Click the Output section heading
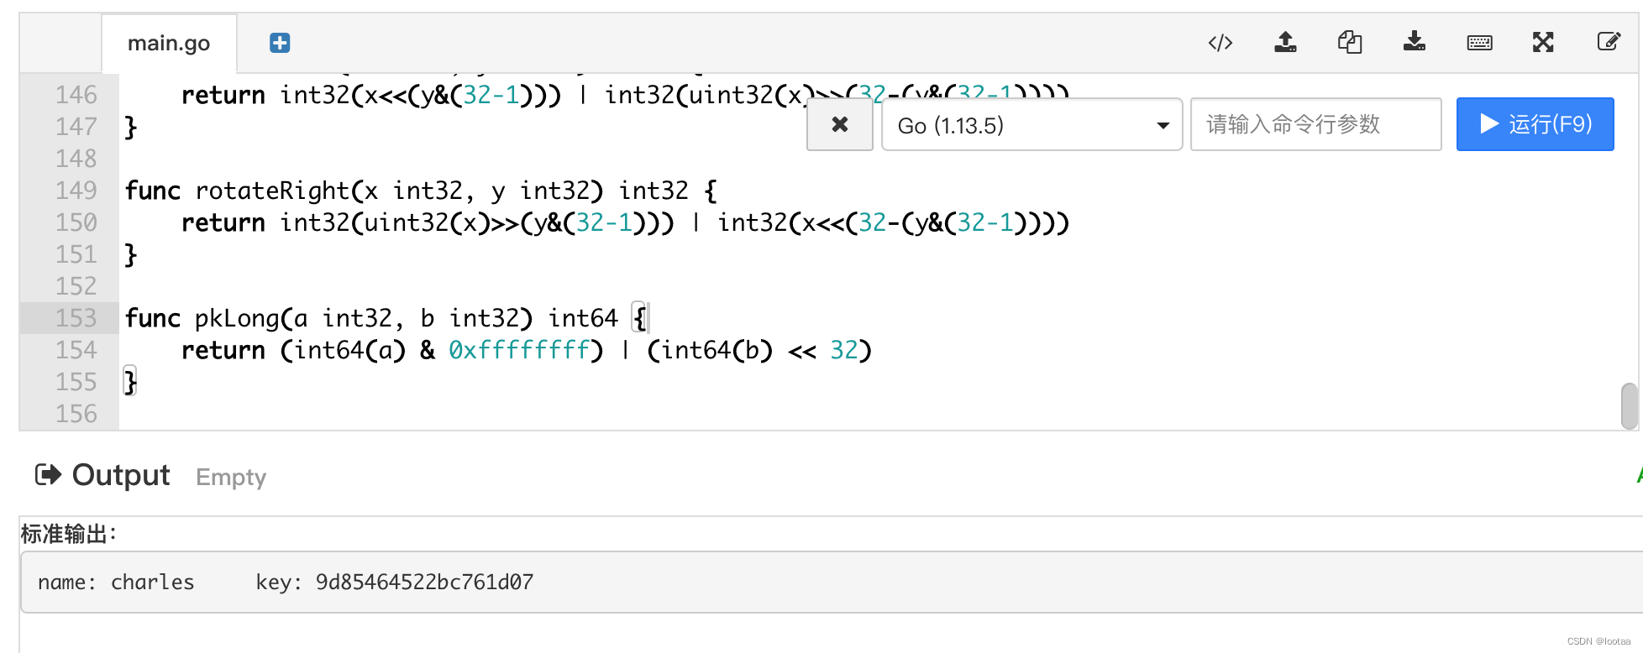 tap(121, 475)
